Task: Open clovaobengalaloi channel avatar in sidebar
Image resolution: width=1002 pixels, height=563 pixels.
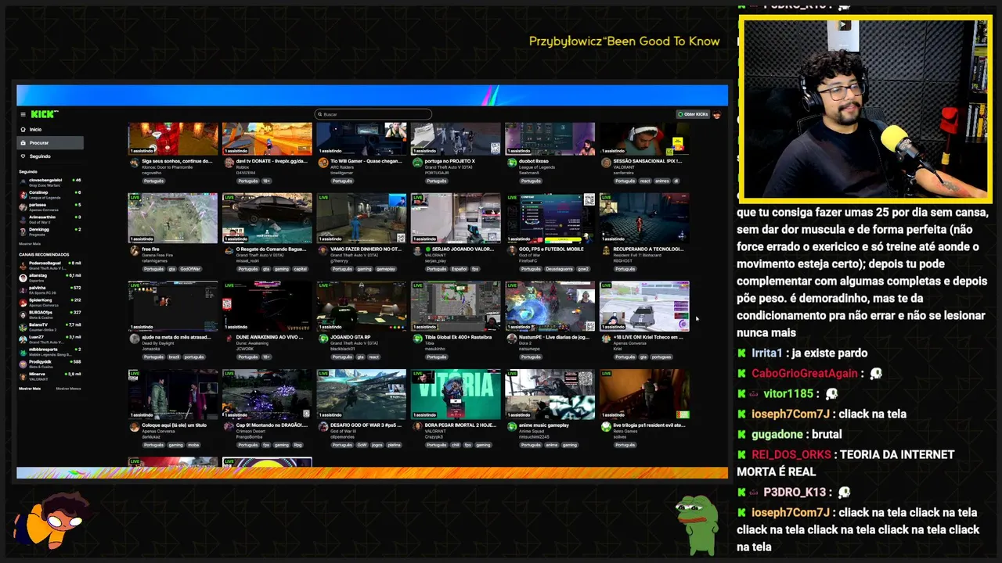Action: (23, 181)
